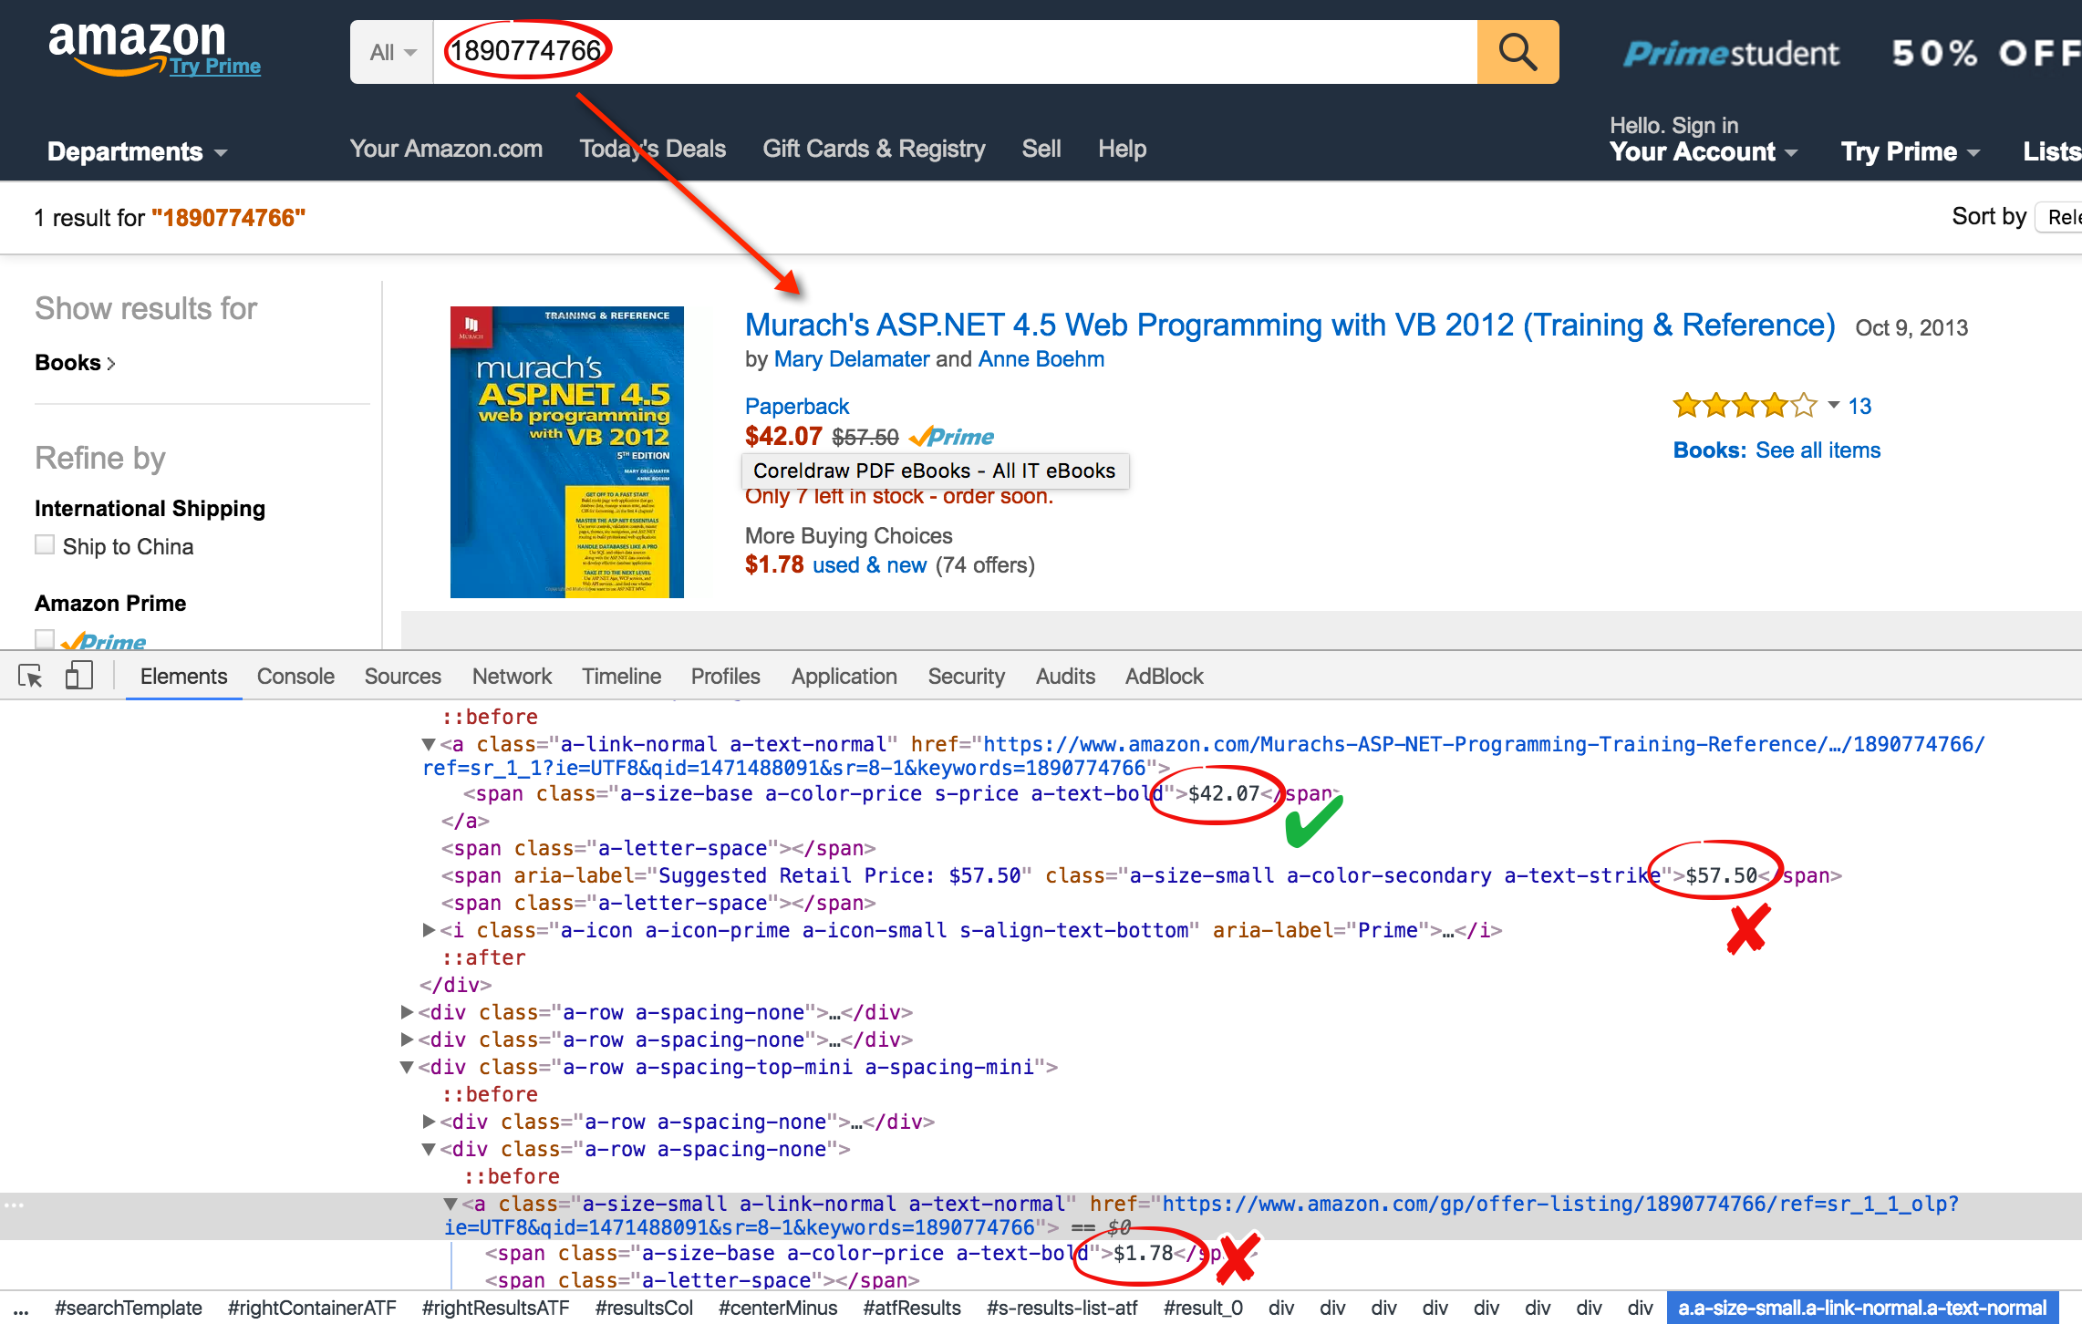Viewport: 2082px width, 1324px height.
Task: Toggle the device toolbar icon
Action: pos(79,676)
